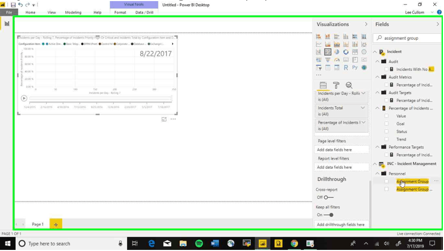Switch to the Modeling ribbon tab

pos(73,13)
